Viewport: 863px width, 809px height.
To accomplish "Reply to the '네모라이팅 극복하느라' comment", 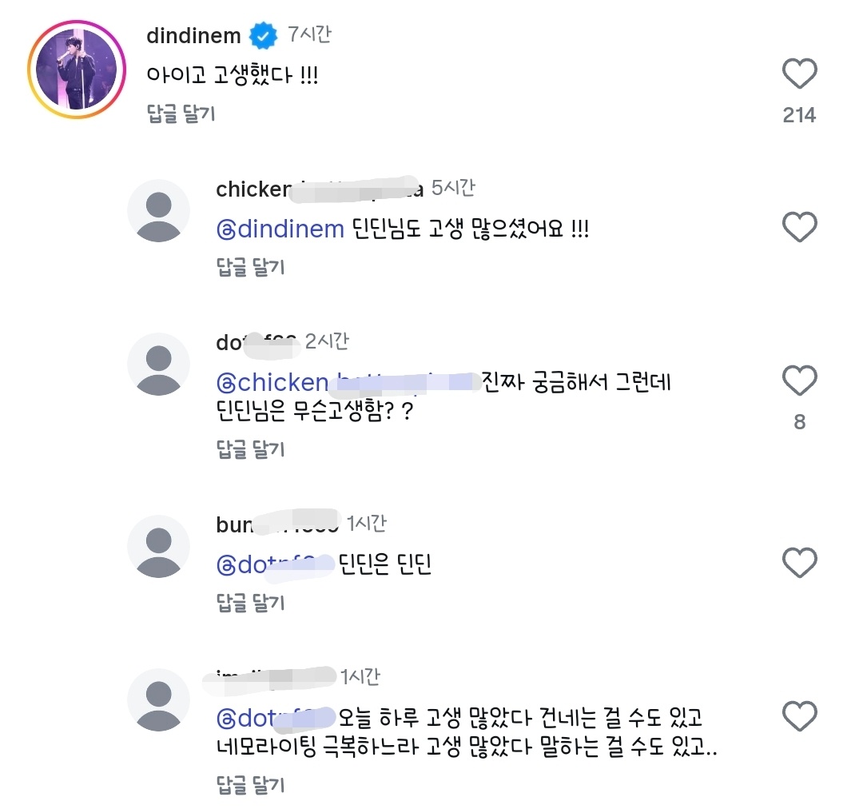I will pos(251,786).
